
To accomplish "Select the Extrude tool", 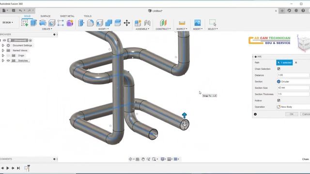I will coord(33,23).
